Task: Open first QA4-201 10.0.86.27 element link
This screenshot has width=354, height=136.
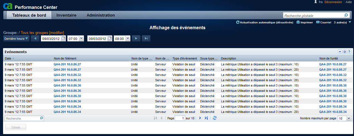Action: point(67,64)
